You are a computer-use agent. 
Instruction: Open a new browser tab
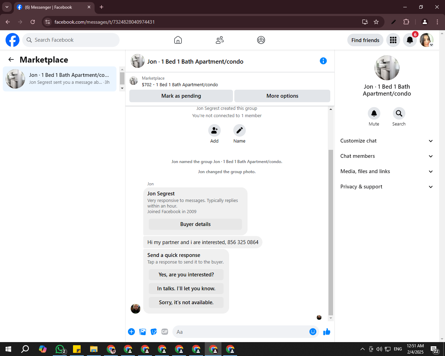coord(102,7)
